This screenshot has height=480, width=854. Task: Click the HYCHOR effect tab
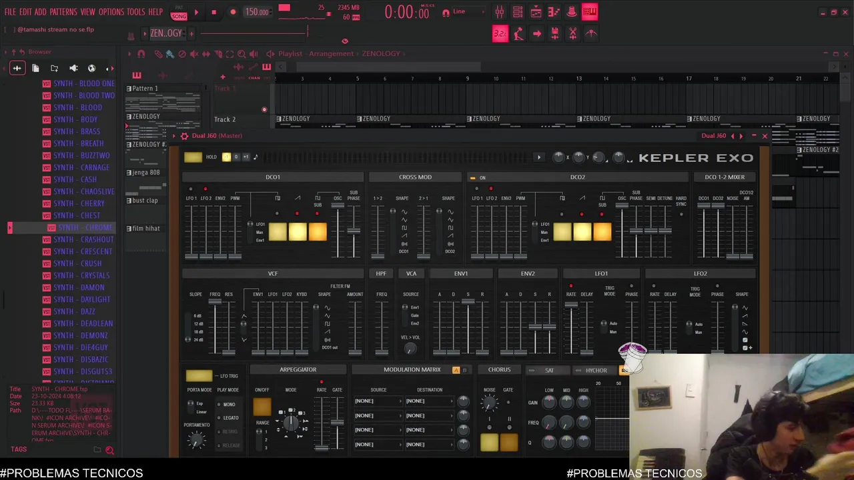click(x=596, y=371)
